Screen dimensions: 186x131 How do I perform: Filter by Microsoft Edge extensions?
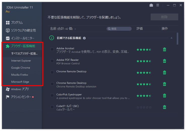(x=20, y=82)
